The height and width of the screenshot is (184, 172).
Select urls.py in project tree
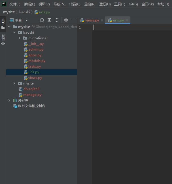pyautogui.click(x=42, y=72)
